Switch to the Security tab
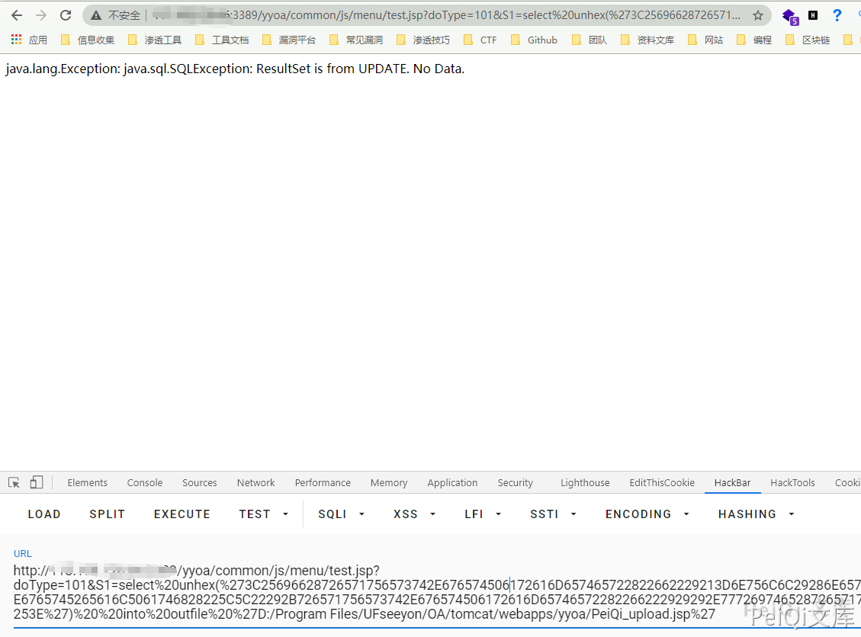Viewport: 861px width, 637px height. click(515, 483)
